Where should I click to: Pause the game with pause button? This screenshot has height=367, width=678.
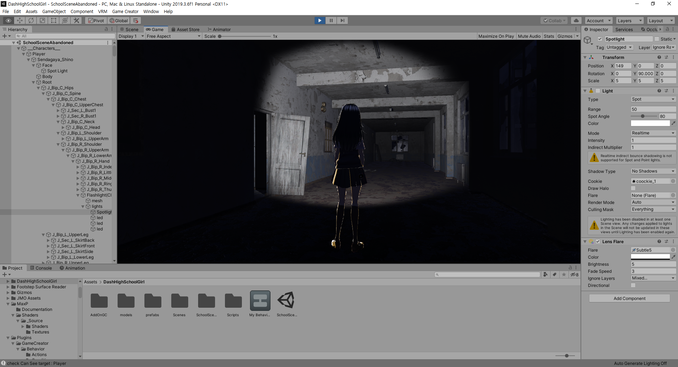click(x=331, y=20)
